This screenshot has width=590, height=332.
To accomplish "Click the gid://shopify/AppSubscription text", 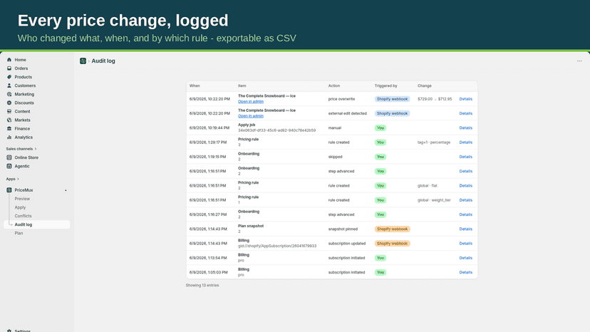I will click(x=277, y=247).
